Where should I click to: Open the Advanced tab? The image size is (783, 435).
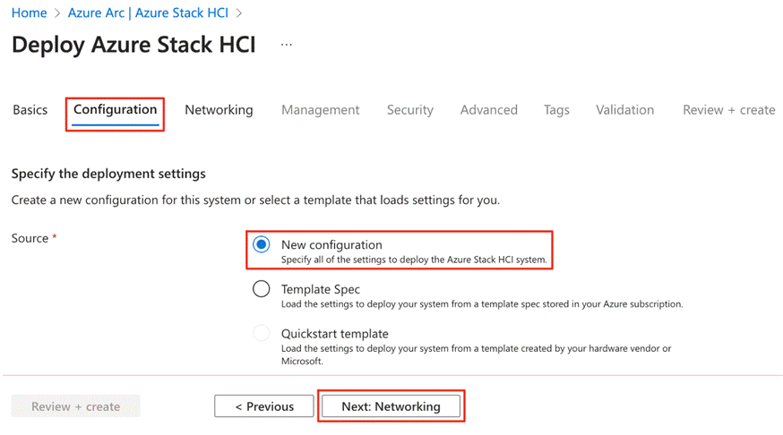click(x=488, y=110)
